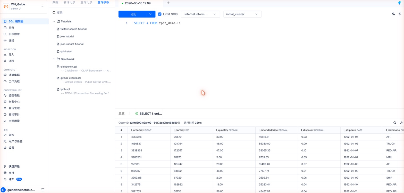Click the AI assistant sparkle icon
The image size is (404, 193).
400,3
